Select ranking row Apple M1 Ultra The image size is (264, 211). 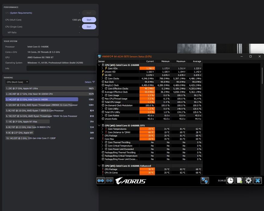click(50, 88)
